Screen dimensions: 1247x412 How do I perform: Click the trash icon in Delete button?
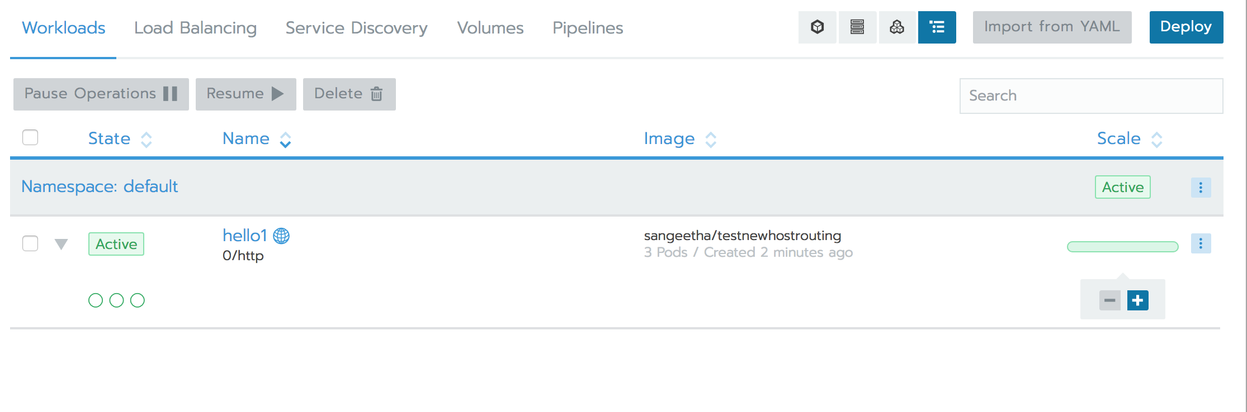click(376, 94)
